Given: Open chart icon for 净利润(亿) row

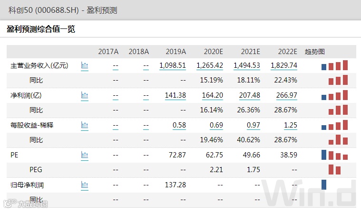Looking at the screenshot, I should click(85, 95).
